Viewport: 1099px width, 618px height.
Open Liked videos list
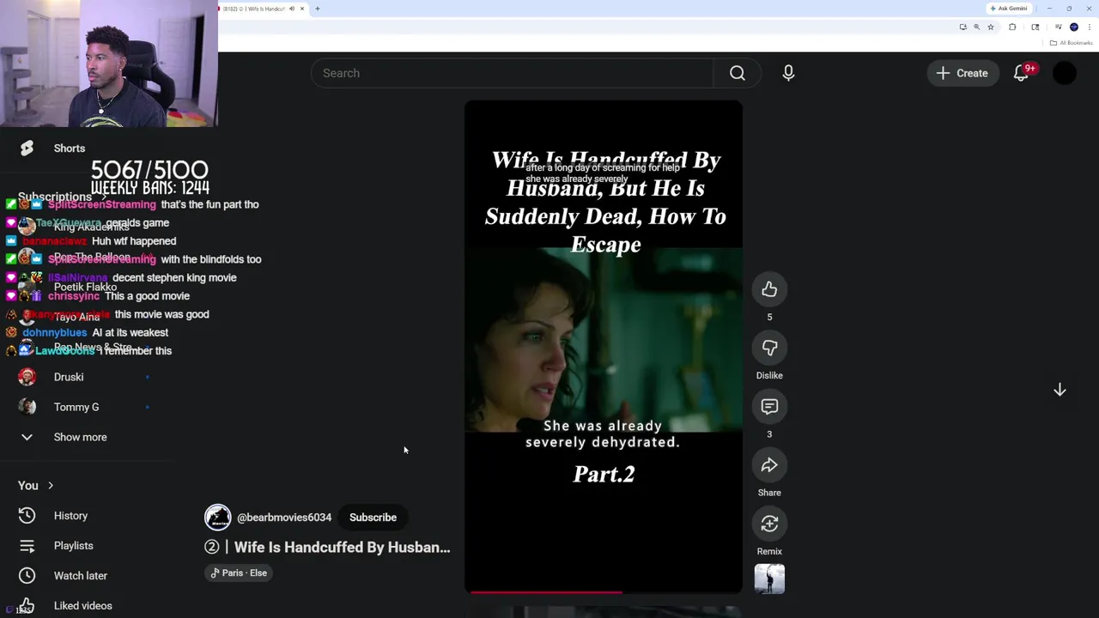[82, 606]
